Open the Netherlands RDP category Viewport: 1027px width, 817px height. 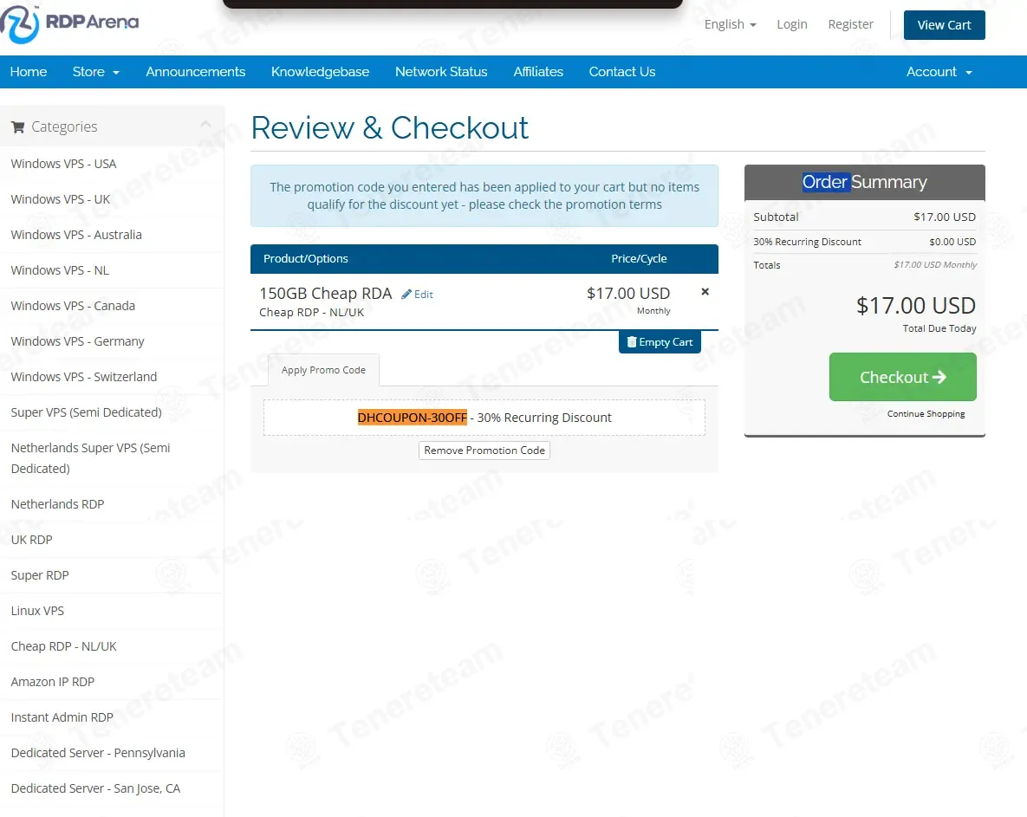pyautogui.click(x=57, y=503)
